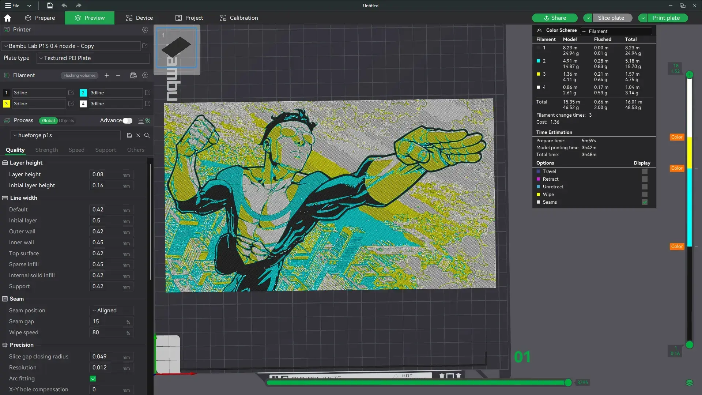Switch to the Strength tab
The width and height of the screenshot is (702, 395).
[46, 150]
